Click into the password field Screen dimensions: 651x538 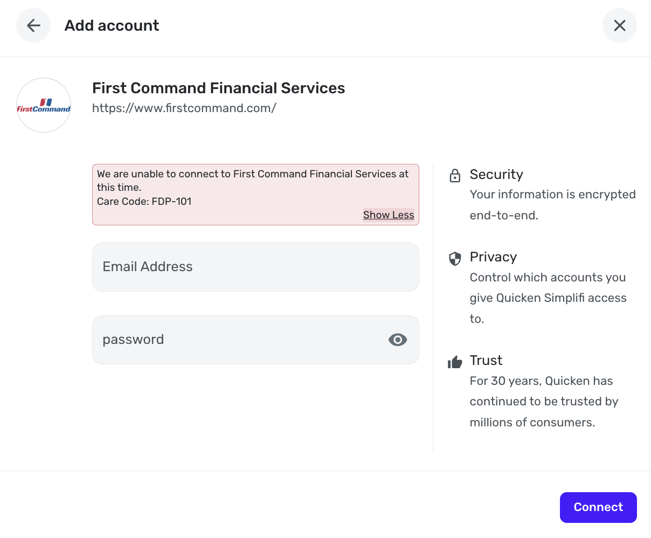237,340
